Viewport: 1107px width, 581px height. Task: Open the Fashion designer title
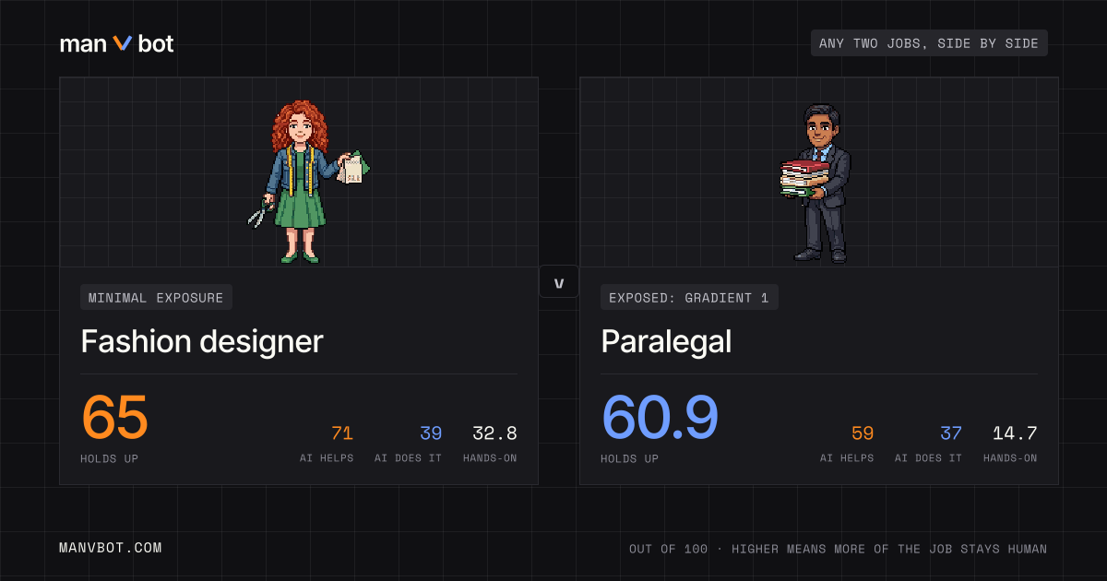coord(202,342)
